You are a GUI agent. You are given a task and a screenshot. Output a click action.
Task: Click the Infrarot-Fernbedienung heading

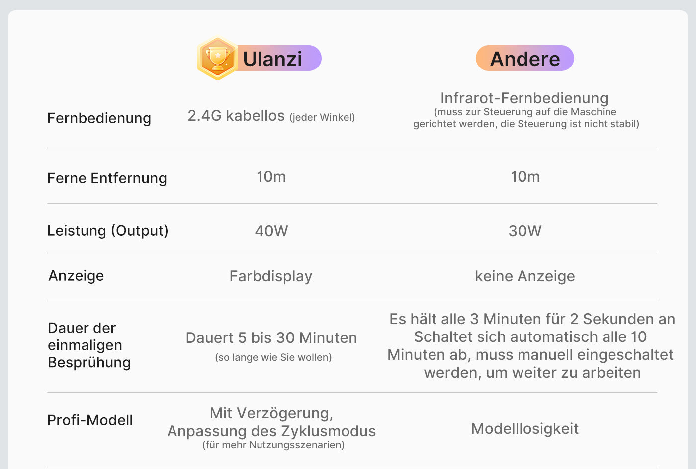click(x=524, y=98)
